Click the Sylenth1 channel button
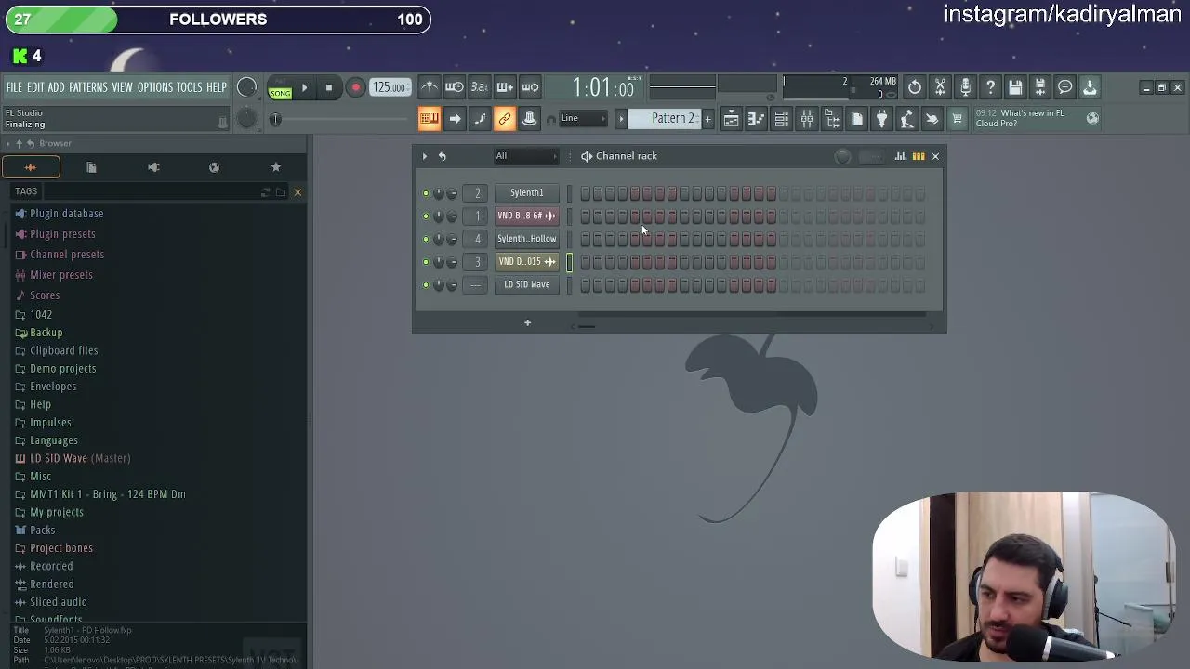Screen dimensions: 1190x669 point(526,193)
